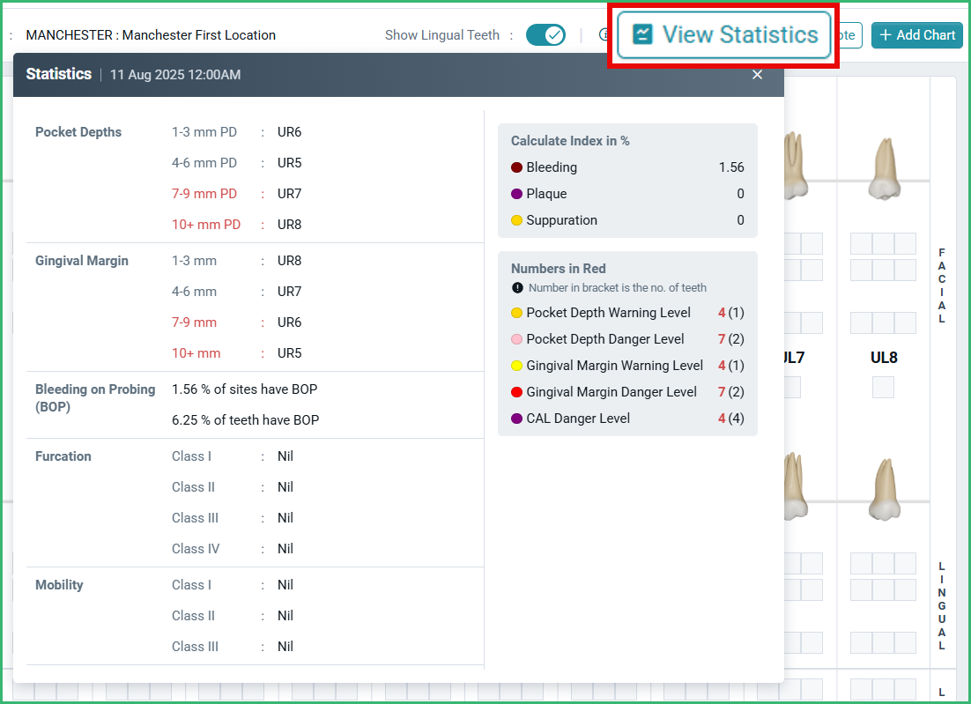
Task: Click the UL8 tooth image
Action: pyautogui.click(x=886, y=167)
